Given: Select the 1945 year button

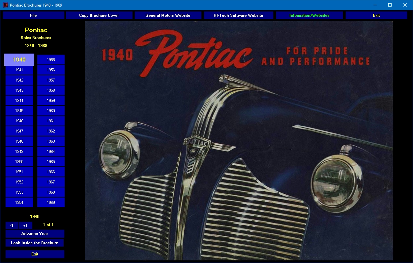Looking at the screenshot, I should [19, 111].
